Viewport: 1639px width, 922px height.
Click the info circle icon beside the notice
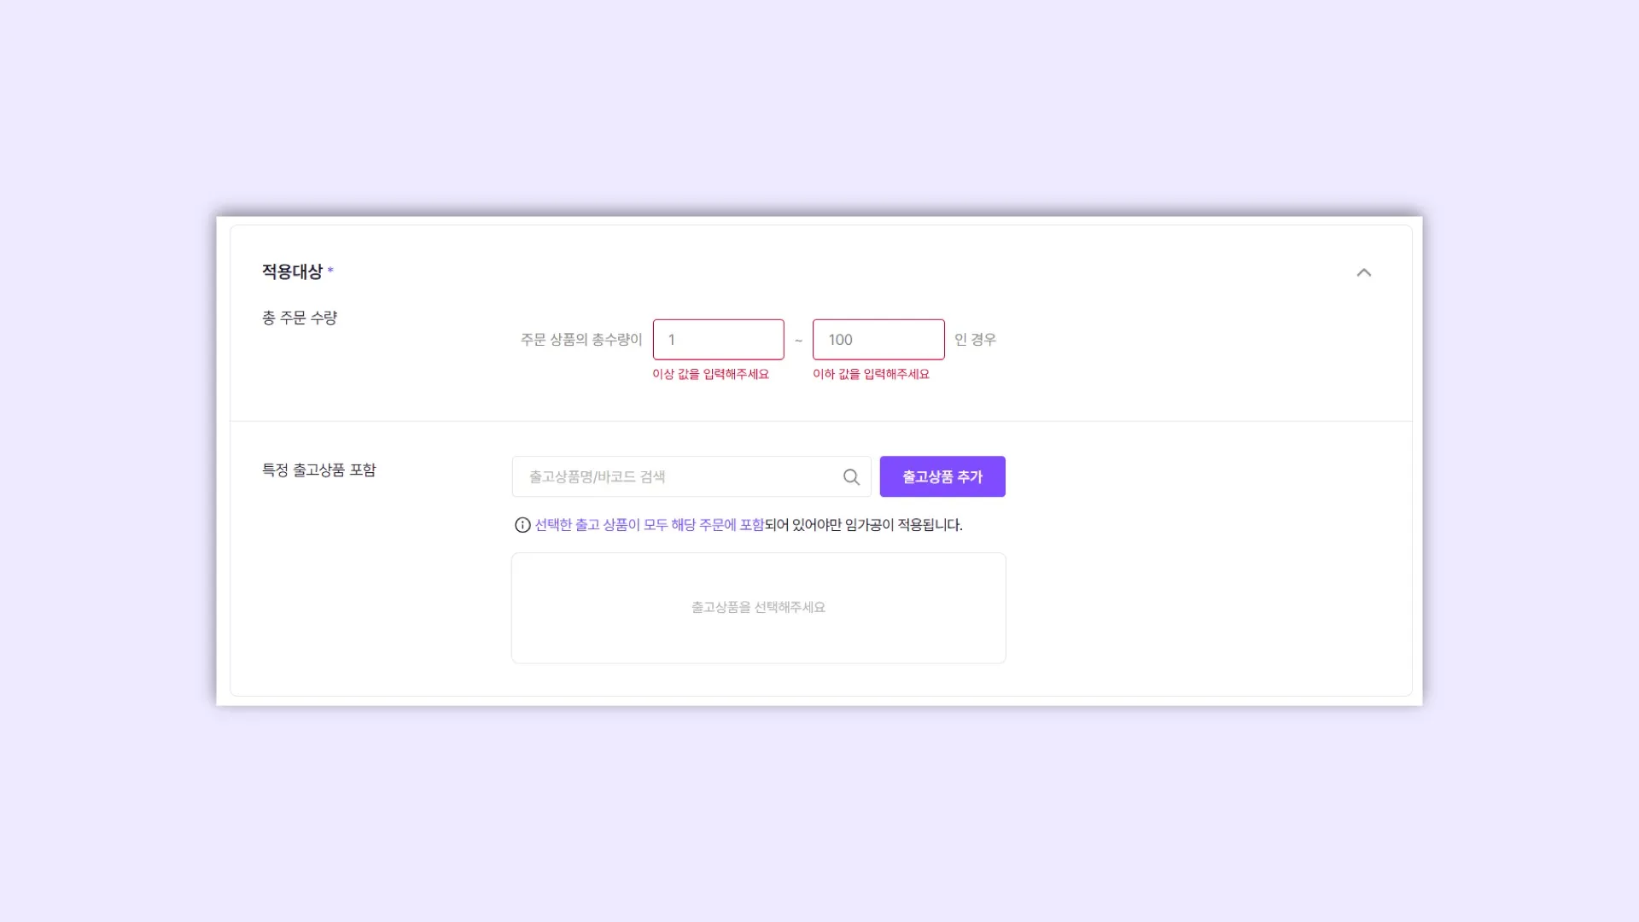pos(522,525)
